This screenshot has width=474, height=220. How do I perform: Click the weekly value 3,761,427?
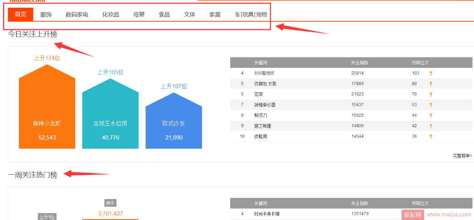point(110,214)
